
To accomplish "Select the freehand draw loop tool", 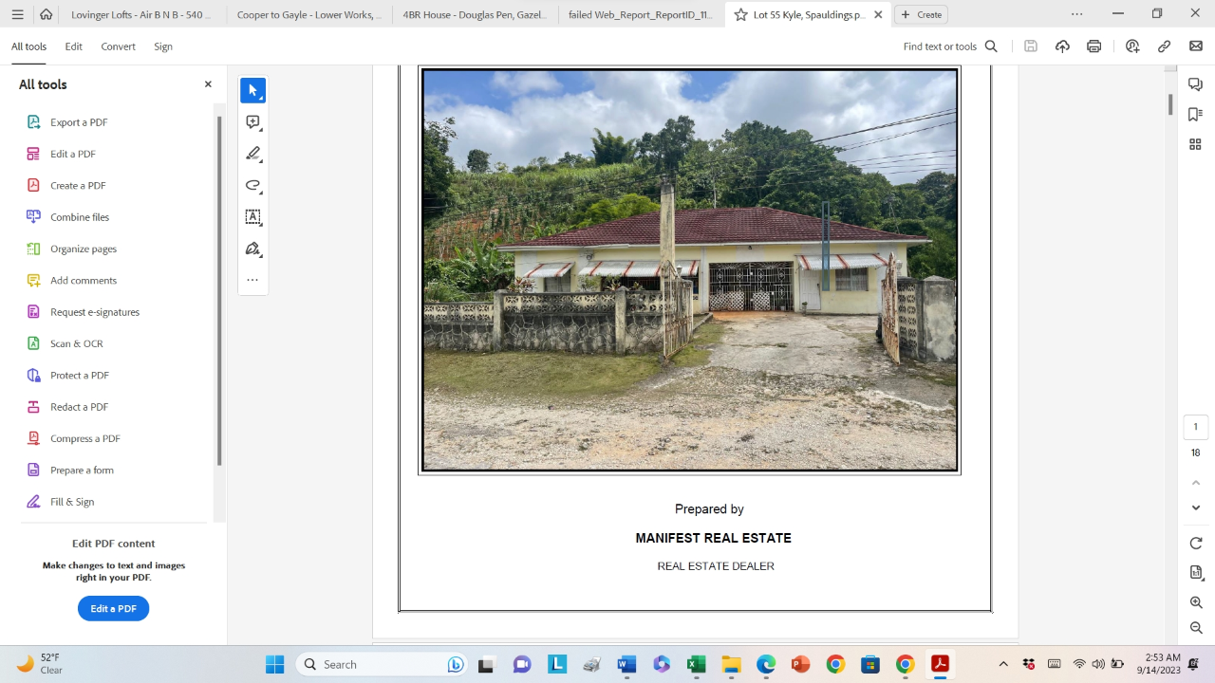I will [252, 185].
